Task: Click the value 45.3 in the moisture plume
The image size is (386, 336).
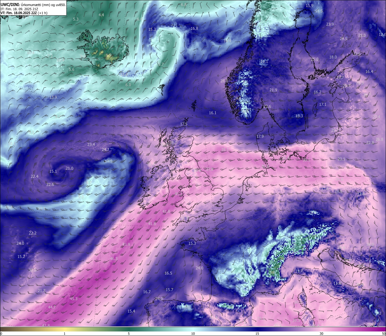Action: (74, 299)
